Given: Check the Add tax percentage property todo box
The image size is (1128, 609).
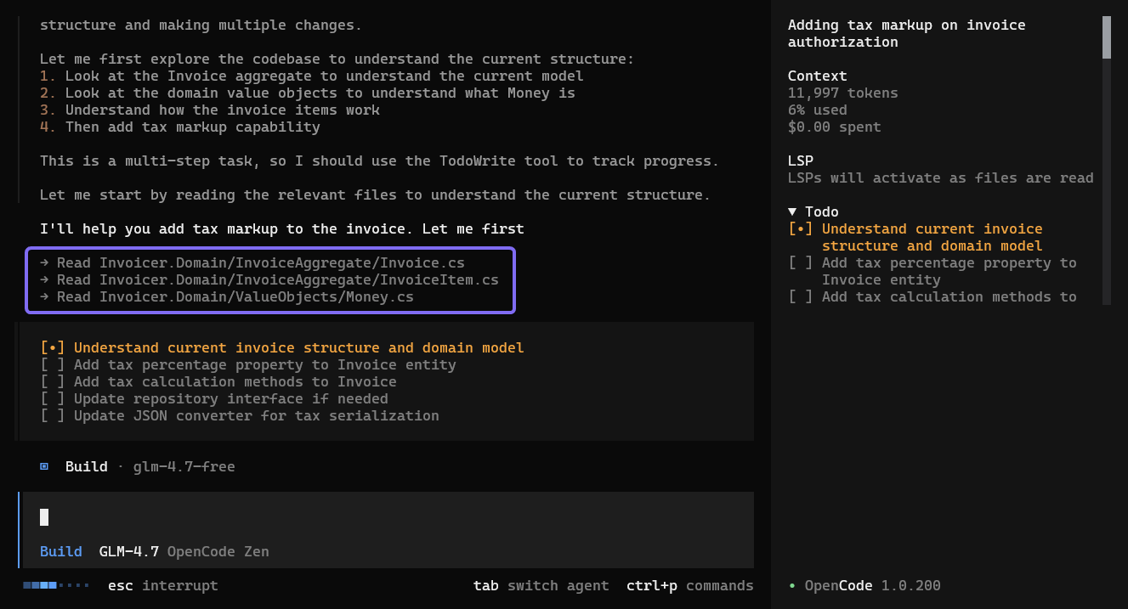Looking at the screenshot, I should [52, 364].
